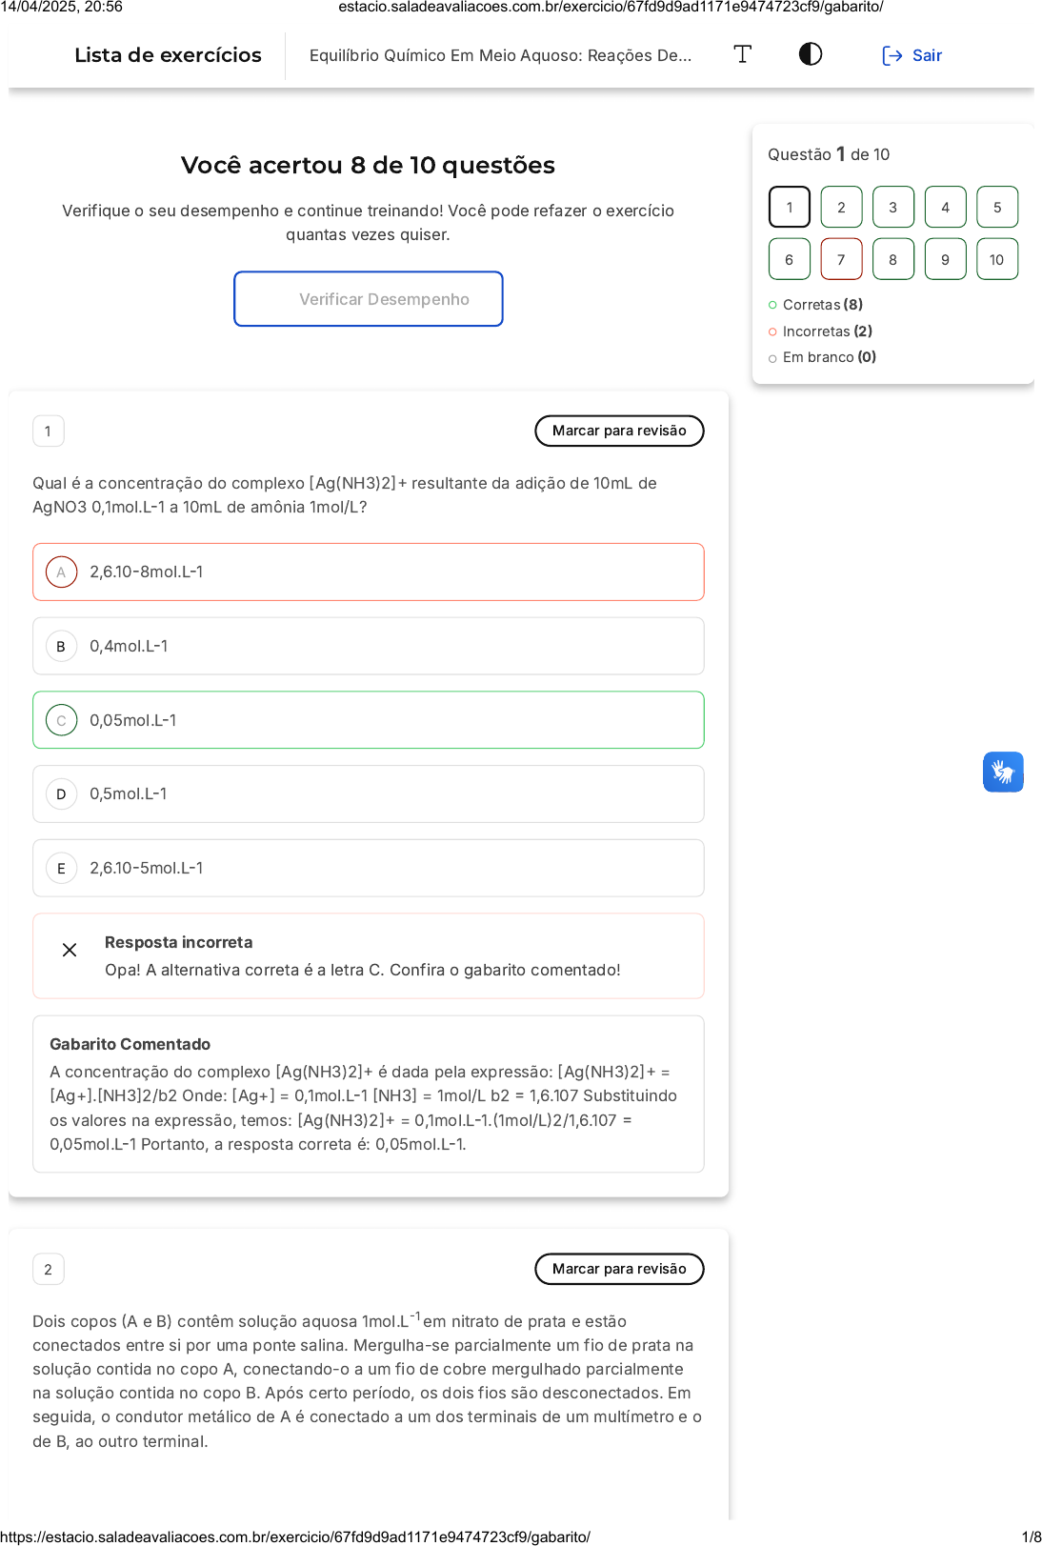Viewport: 1042px width, 1546px height.
Task: Select answer option A circle
Action: [x=62, y=572]
